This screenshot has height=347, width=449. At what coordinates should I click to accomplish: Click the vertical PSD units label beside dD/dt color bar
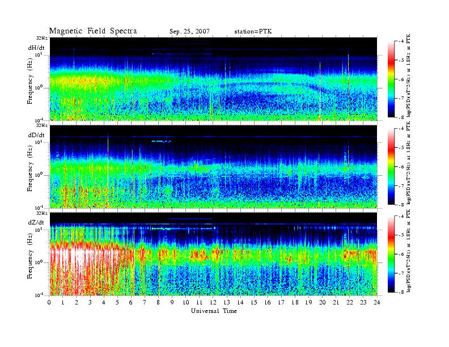[409, 163]
